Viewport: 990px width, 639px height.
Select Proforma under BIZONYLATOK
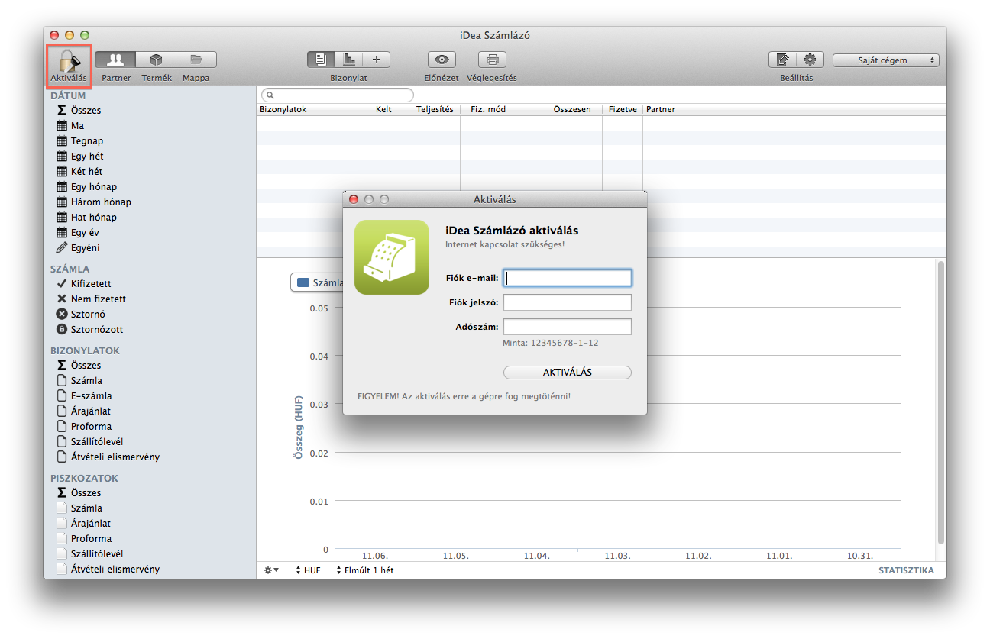point(84,427)
